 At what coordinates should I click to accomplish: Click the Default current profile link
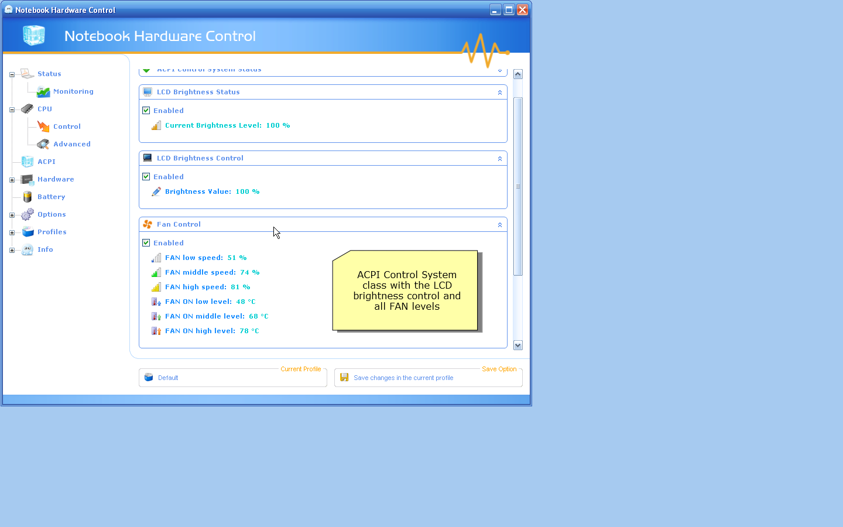168,378
